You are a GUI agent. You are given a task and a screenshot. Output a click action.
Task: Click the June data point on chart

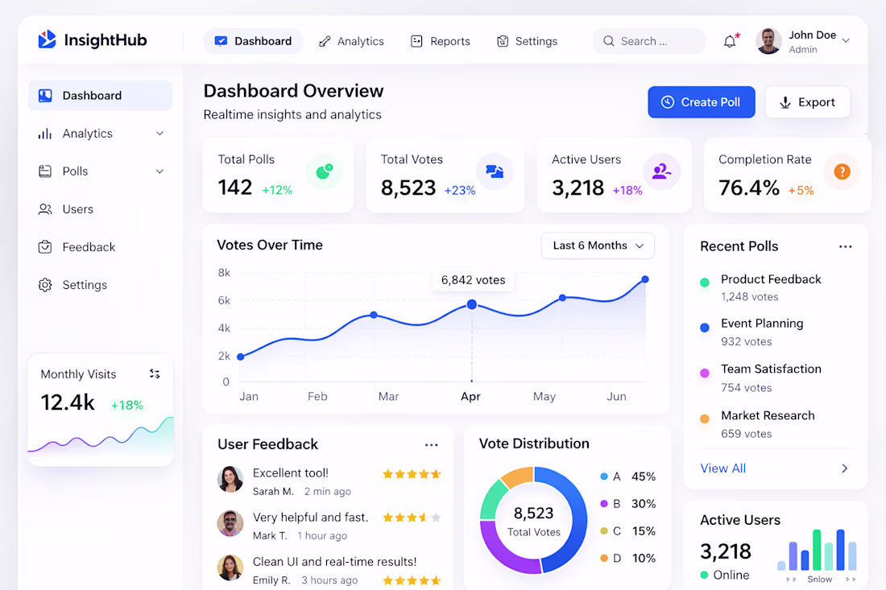click(x=644, y=279)
